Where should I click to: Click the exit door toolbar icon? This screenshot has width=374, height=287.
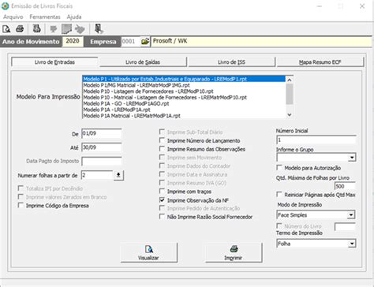tap(99, 28)
